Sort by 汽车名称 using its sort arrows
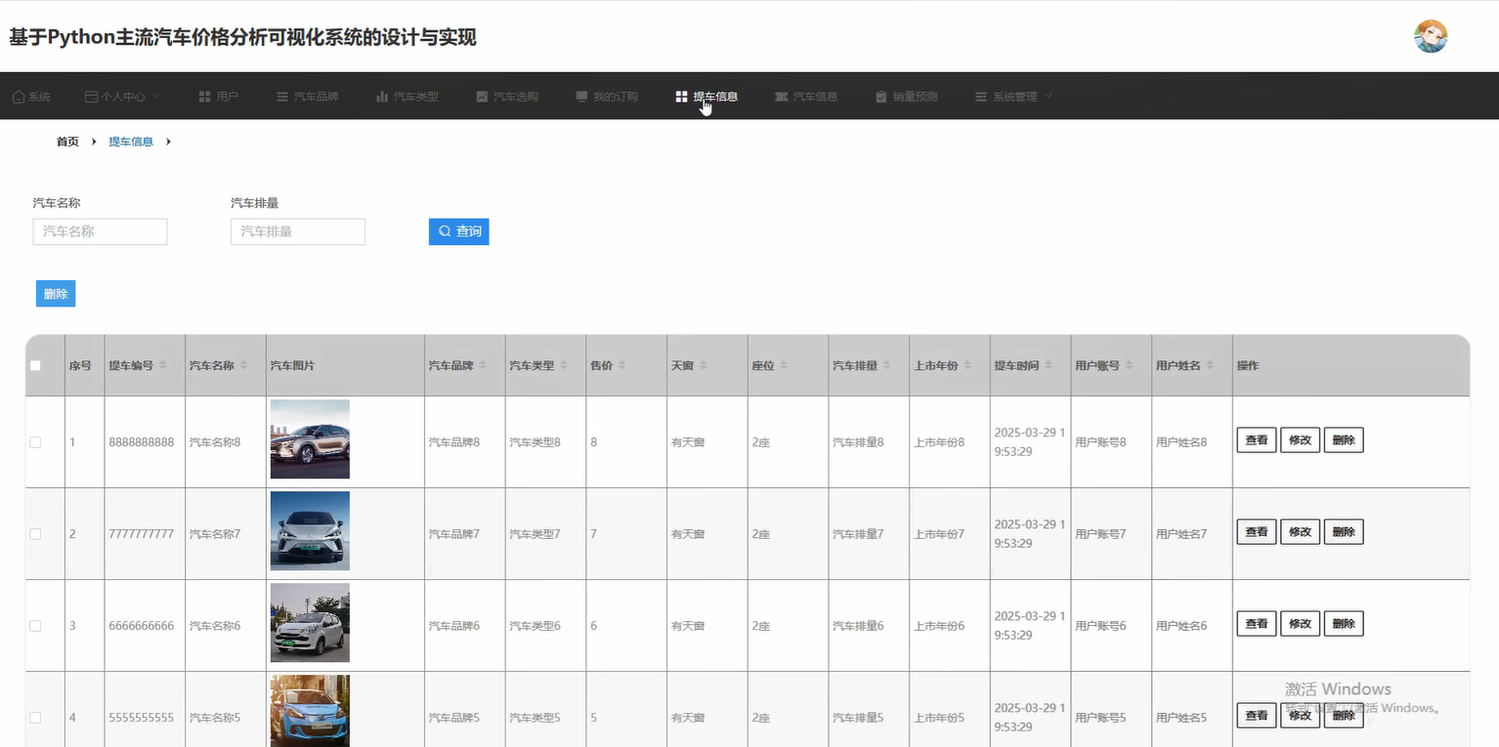This screenshot has width=1499, height=747. click(x=244, y=365)
